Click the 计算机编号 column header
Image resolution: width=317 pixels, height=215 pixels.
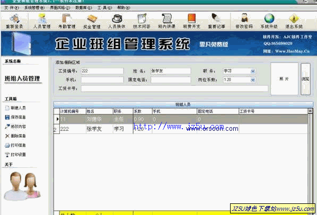click(x=73, y=111)
